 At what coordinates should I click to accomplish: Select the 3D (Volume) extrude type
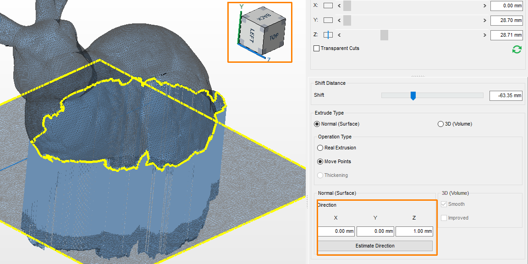[440, 124]
